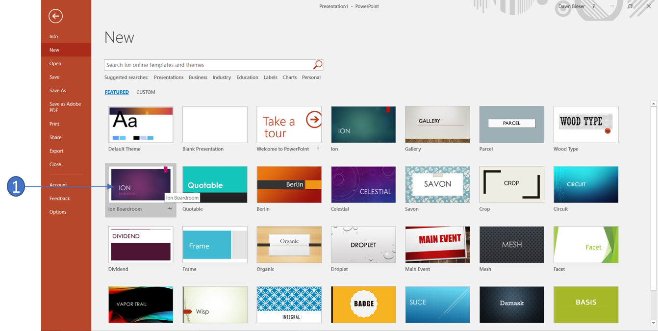Select the Badge theme thumbnail

[x=363, y=305]
